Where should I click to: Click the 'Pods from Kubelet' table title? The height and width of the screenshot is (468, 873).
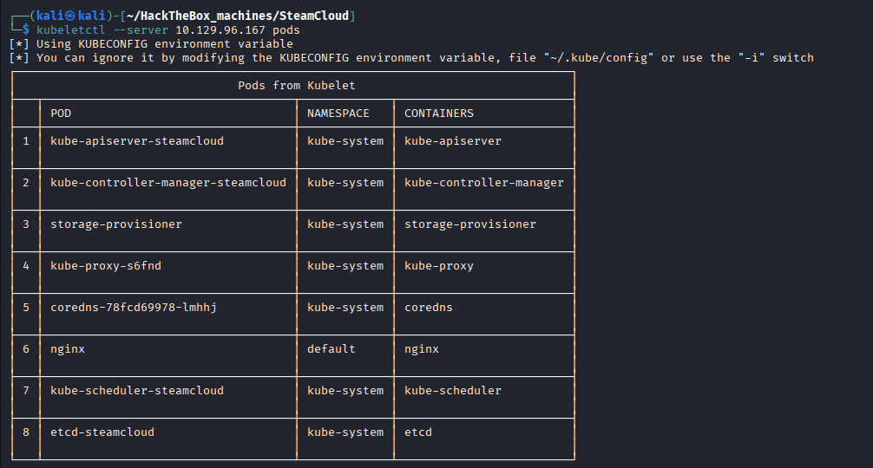click(x=297, y=86)
